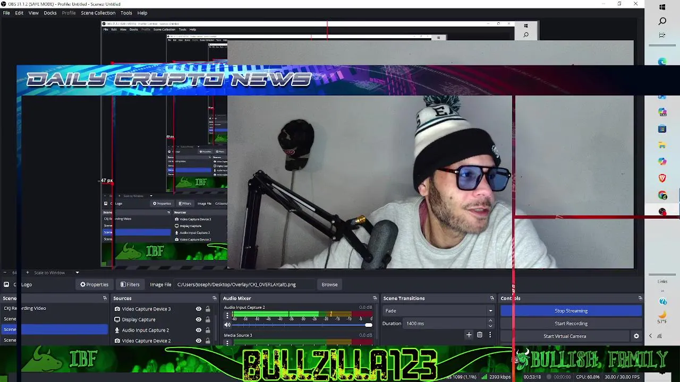Viewport: 680px width, 382px height.
Task: Add a new scene transition
Action: 469,335
